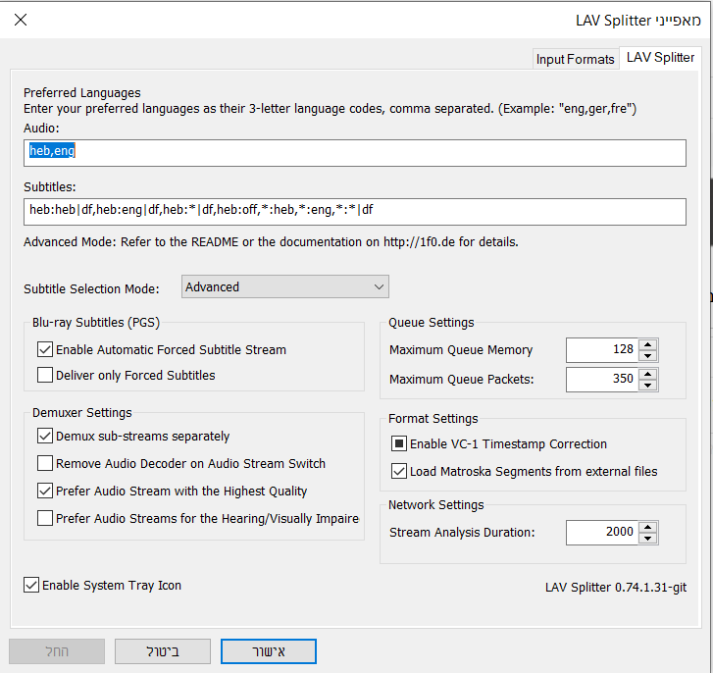Image resolution: width=713 pixels, height=673 pixels.
Task: Disable Enable System Tray Icon checkbox
Action: tap(31, 586)
